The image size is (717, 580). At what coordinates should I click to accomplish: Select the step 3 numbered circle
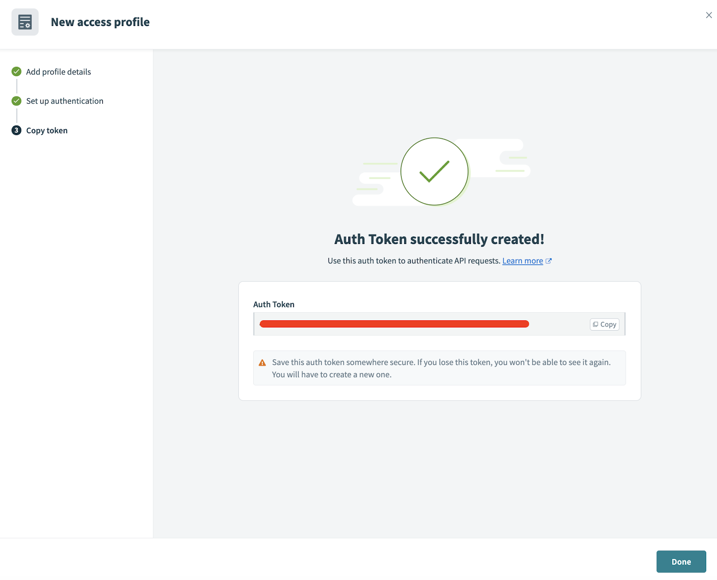16,130
